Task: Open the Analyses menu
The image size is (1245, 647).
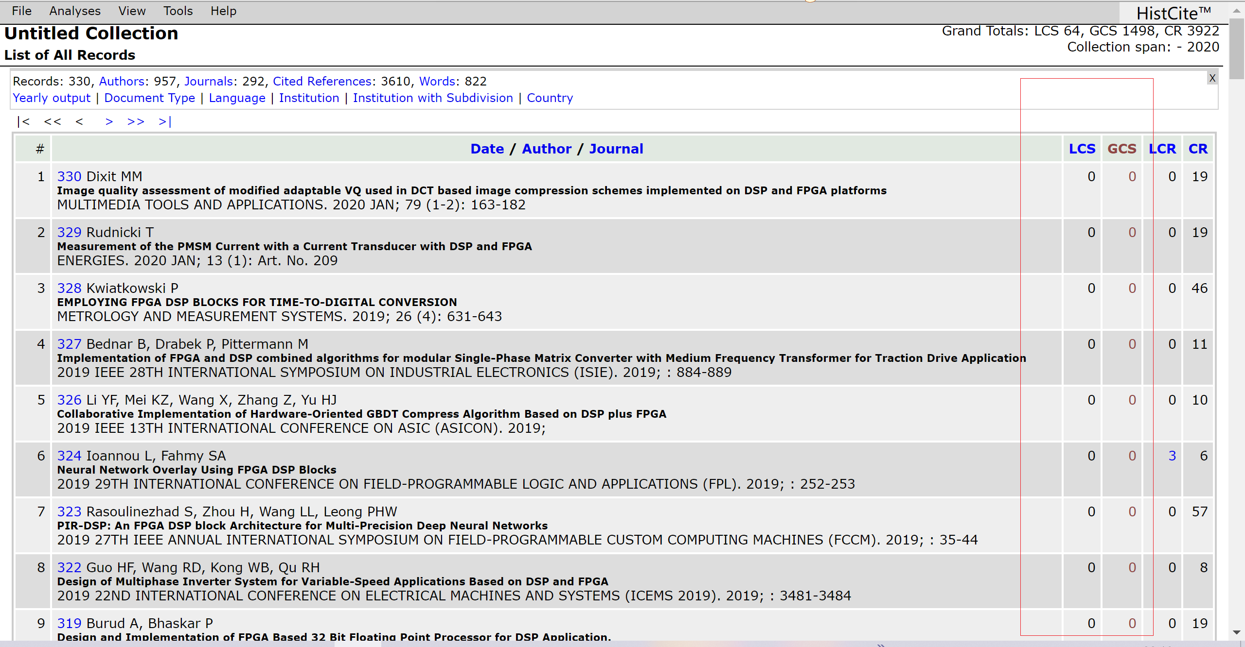Action: click(x=75, y=11)
